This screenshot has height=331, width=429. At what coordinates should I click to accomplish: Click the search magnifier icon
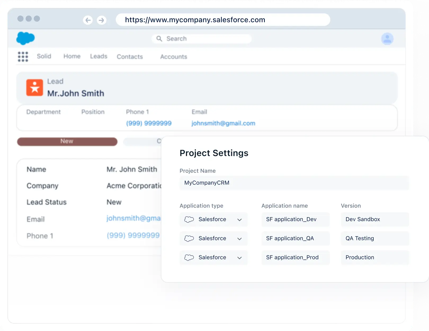[x=159, y=39]
